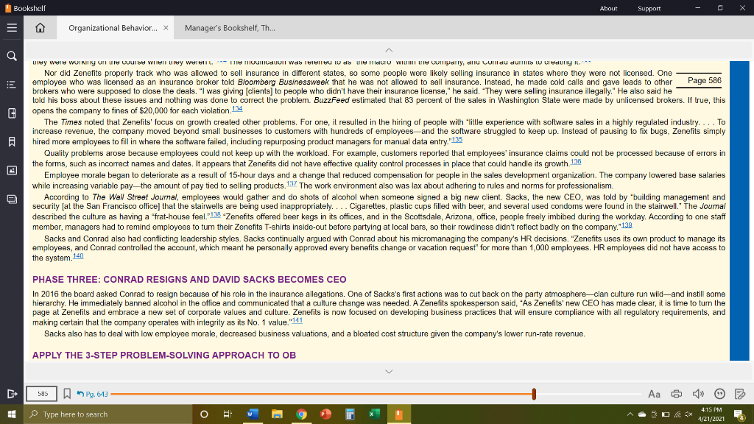Click the Page 586 marker

click(705, 80)
